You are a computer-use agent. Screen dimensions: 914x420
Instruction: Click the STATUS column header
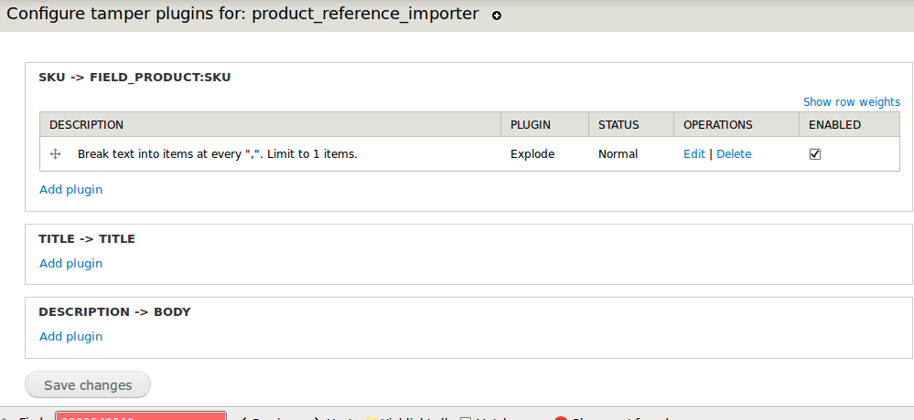[x=618, y=125]
